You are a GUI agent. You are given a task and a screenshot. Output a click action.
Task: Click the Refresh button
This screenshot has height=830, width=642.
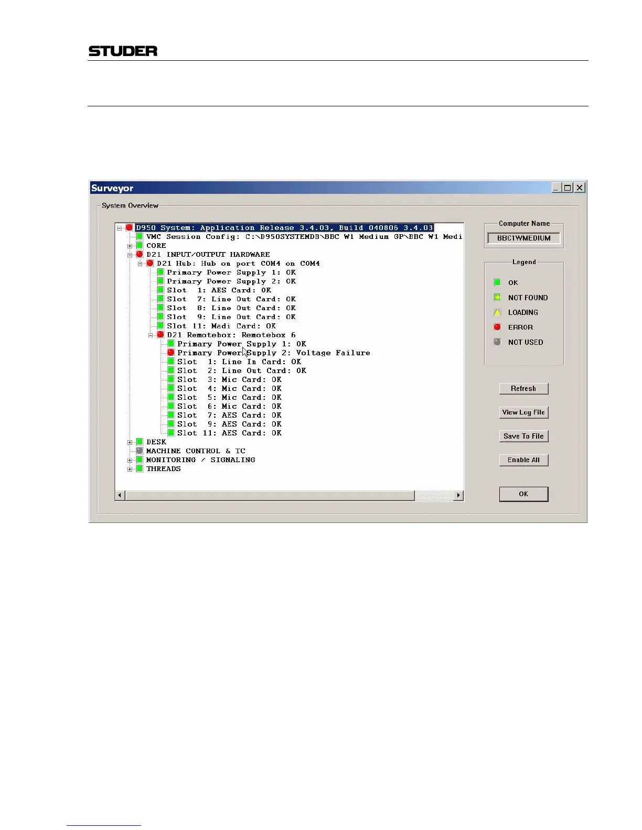coord(523,388)
